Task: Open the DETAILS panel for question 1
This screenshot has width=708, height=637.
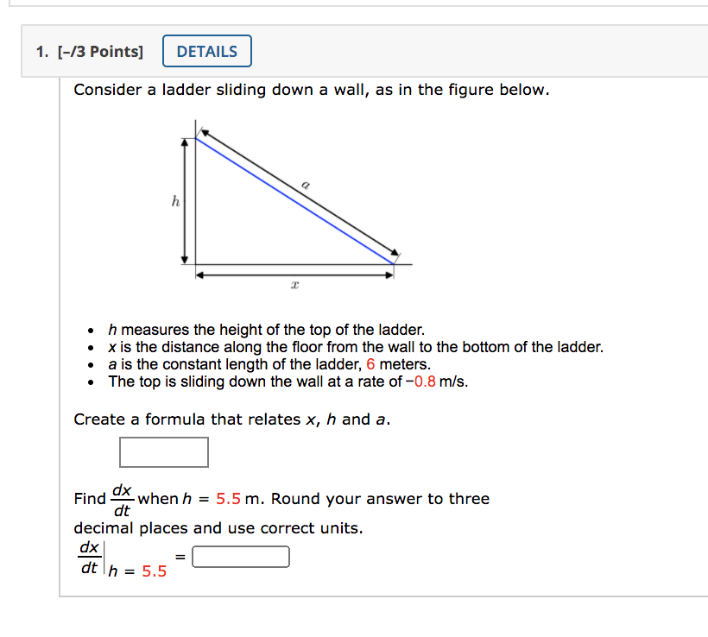Action: point(206,51)
